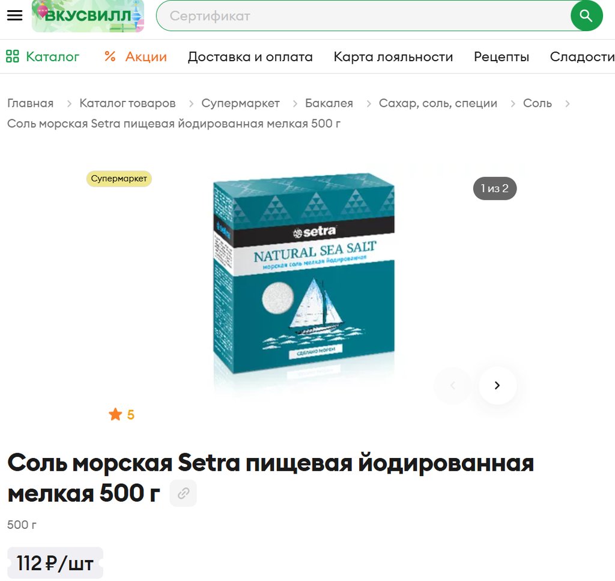Open Карта лояльности menu item
Screen dimensions: 615x581
(x=393, y=57)
